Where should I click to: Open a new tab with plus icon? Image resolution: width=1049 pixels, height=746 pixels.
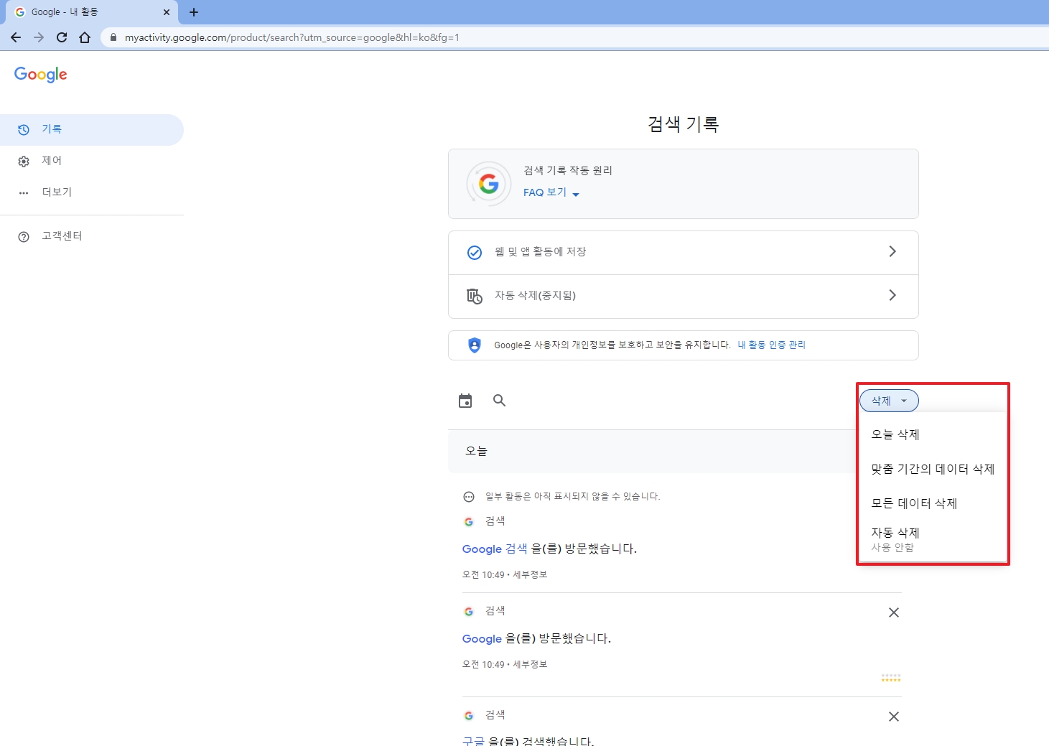tap(194, 12)
